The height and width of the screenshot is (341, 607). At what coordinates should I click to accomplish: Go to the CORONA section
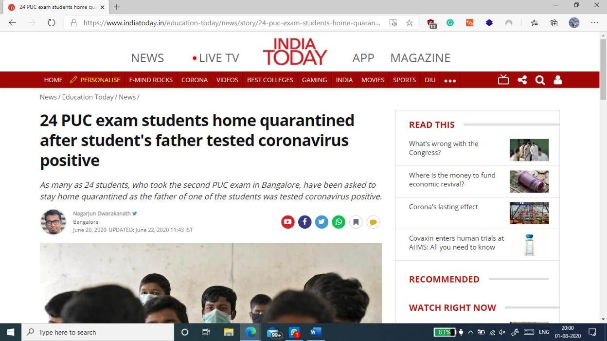(195, 80)
